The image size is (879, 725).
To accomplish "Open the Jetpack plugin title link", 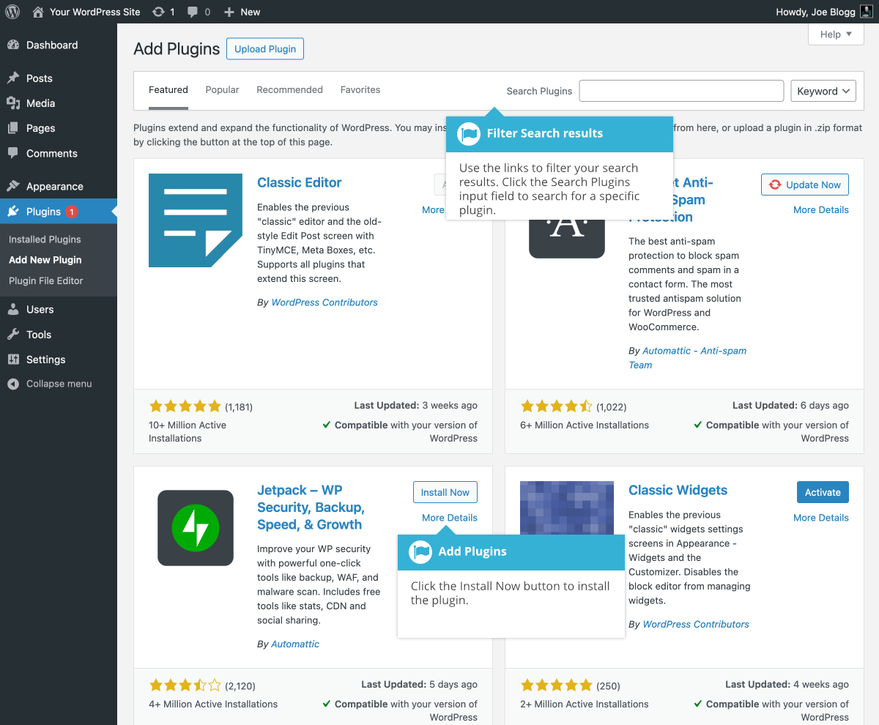I will [x=311, y=508].
